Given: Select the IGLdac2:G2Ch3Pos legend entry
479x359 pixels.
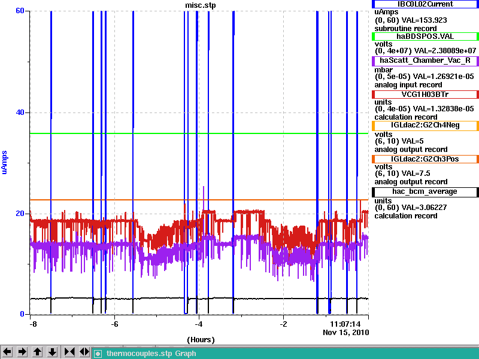Looking at the screenshot, I should (425, 159).
